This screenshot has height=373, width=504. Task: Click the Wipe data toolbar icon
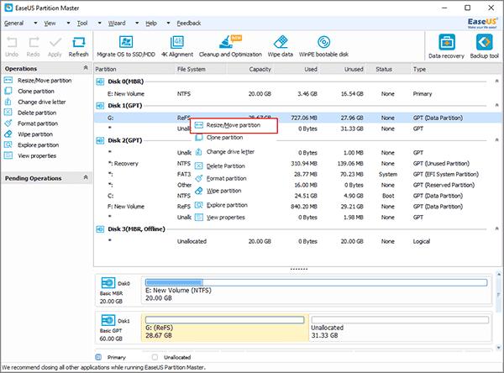coord(281,43)
